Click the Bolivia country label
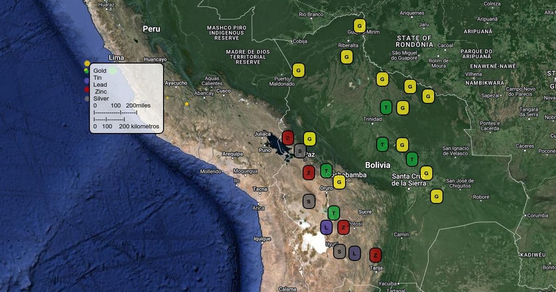Screen dimensions: 556x292 [x=378, y=165]
